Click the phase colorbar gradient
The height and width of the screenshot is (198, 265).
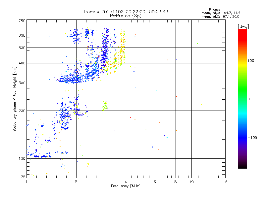tap(242, 98)
